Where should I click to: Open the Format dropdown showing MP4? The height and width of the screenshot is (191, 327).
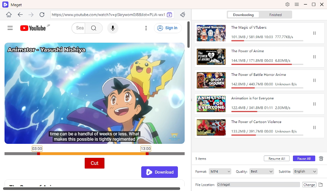point(220,171)
